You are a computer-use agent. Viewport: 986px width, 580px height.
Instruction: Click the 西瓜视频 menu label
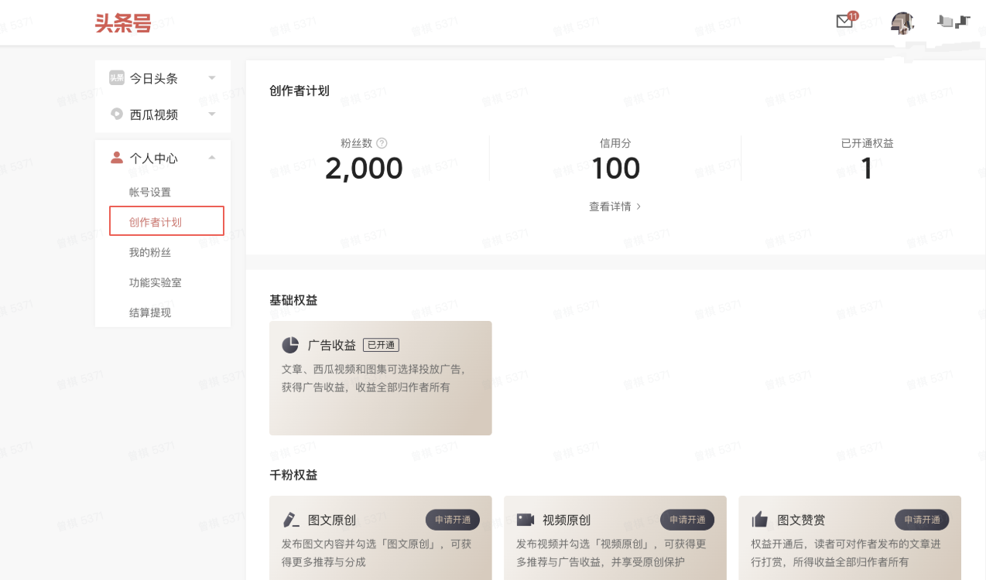154,114
